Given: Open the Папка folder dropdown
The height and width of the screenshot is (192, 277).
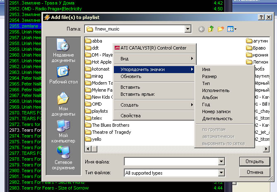Looking at the screenshot, I should (x=188, y=29).
